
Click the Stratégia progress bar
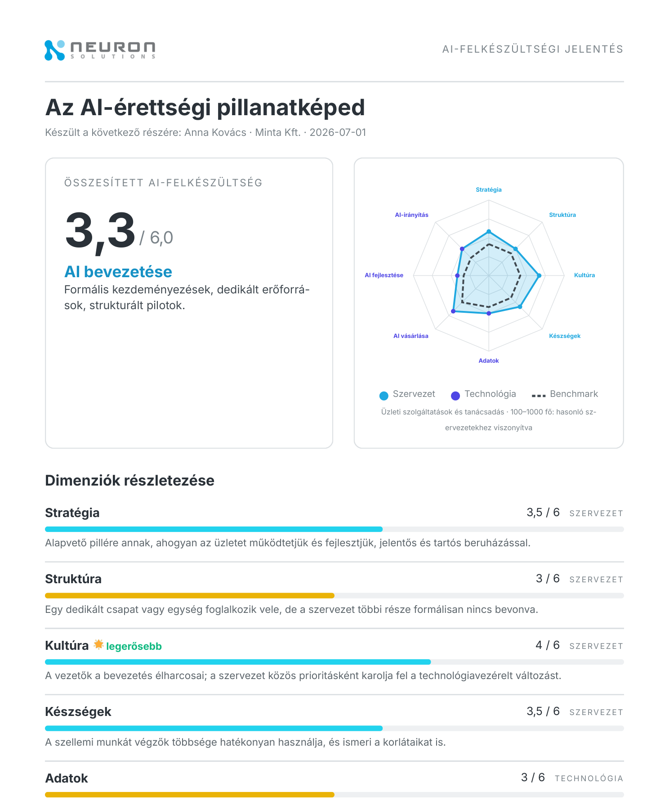pyautogui.click(x=334, y=529)
